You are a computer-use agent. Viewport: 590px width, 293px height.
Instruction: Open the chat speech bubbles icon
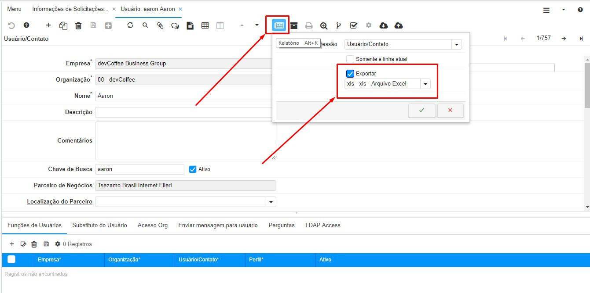[175, 25]
